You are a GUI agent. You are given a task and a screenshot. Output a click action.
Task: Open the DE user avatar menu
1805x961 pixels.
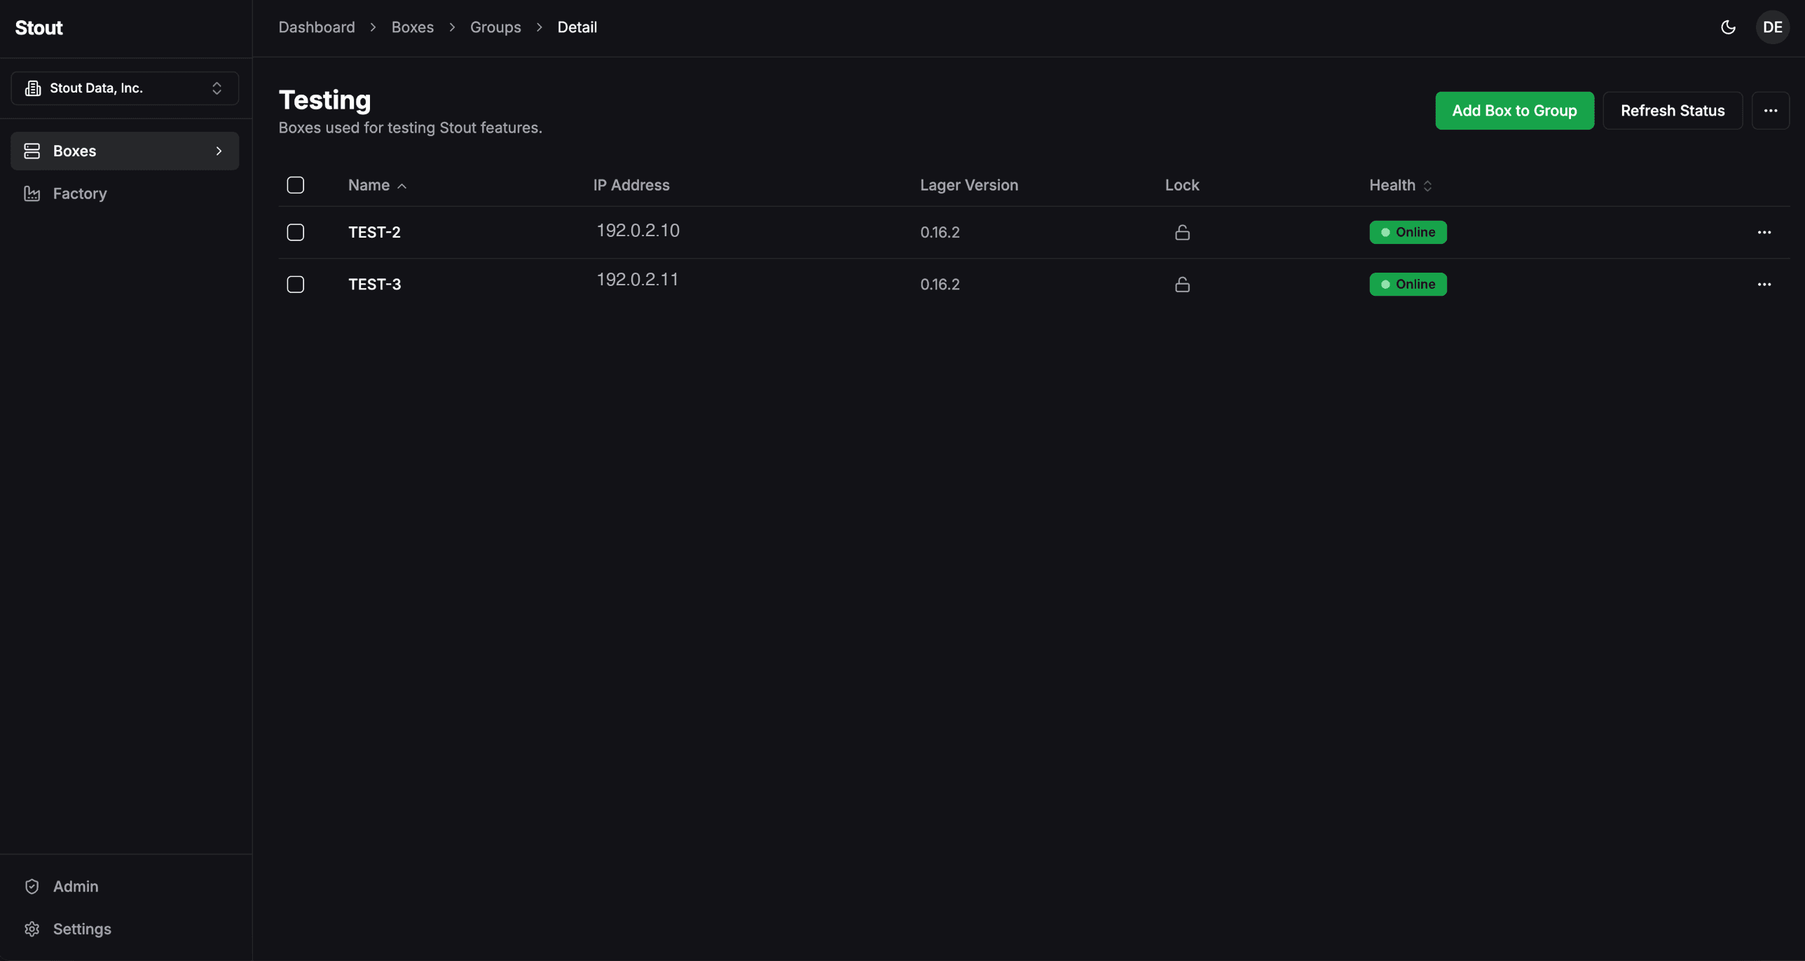coord(1772,27)
